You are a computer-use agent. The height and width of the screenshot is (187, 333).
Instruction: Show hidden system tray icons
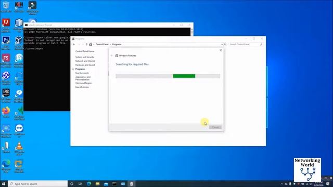tap(282, 184)
